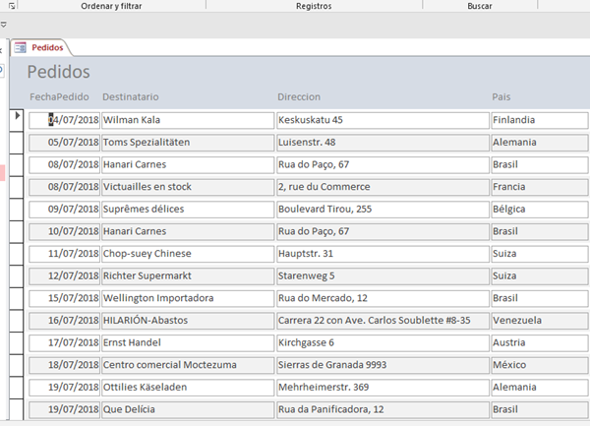Click the 17/07/2018 date field

click(64, 342)
